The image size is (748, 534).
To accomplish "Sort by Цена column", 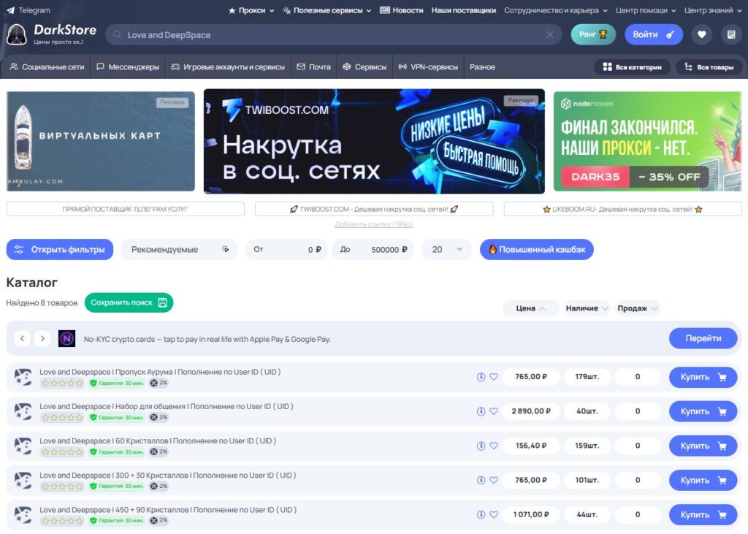I will pos(530,308).
